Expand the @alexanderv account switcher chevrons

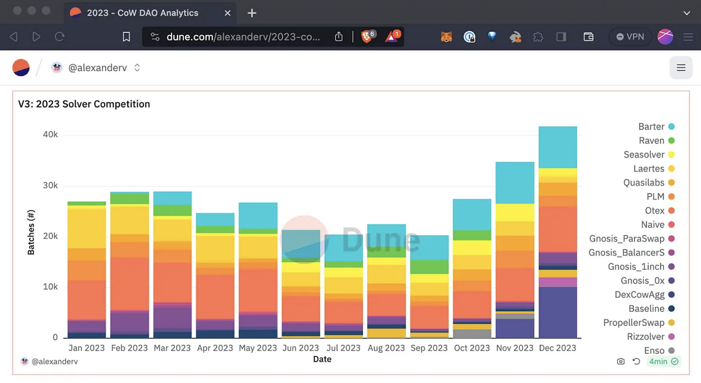click(x=137, y=67)
